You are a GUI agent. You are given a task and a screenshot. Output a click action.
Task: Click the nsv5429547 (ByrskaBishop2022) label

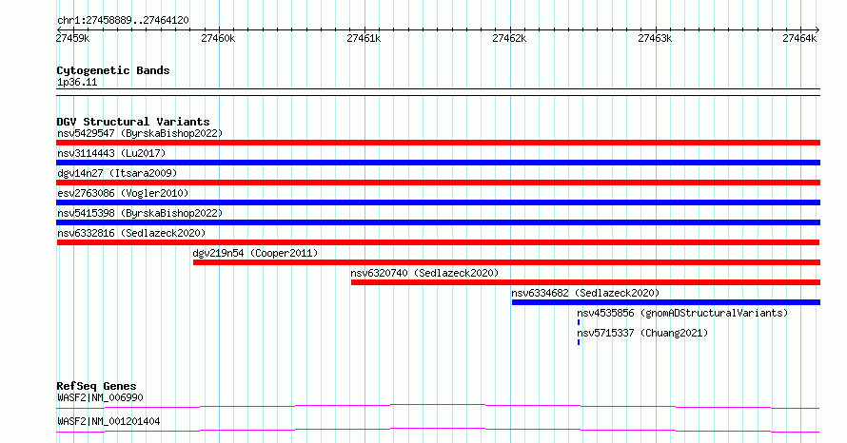140,133
